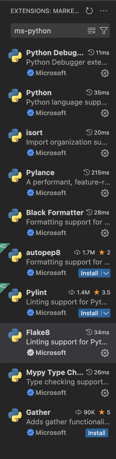The width and height of the screenshot is (116, 459).
Task: Open the Extensions views and more actions menu
Action: (104, 11)
